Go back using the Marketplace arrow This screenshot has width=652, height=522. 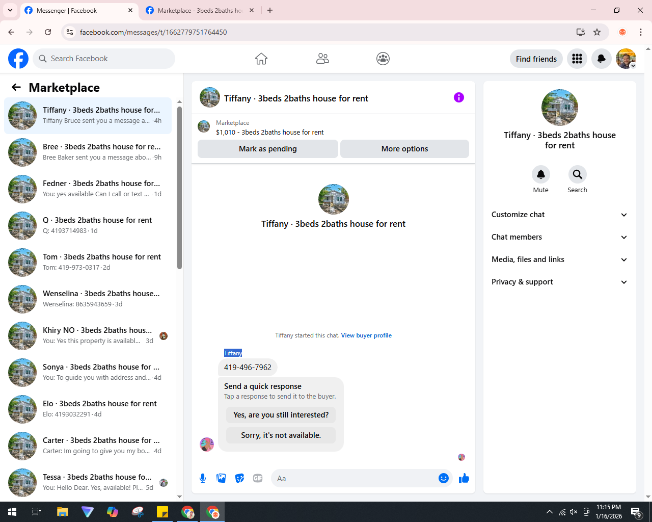[x=16, y=87]
